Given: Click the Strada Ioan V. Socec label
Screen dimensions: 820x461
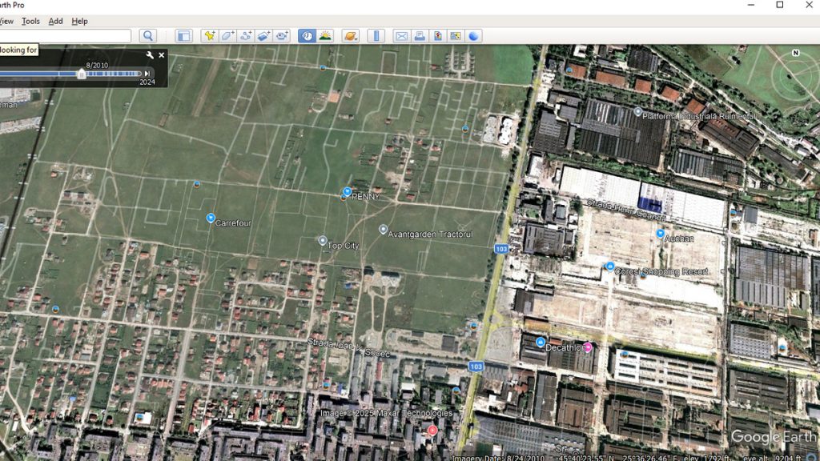Looking at the screenshot, I should click(x=348, y=347).
